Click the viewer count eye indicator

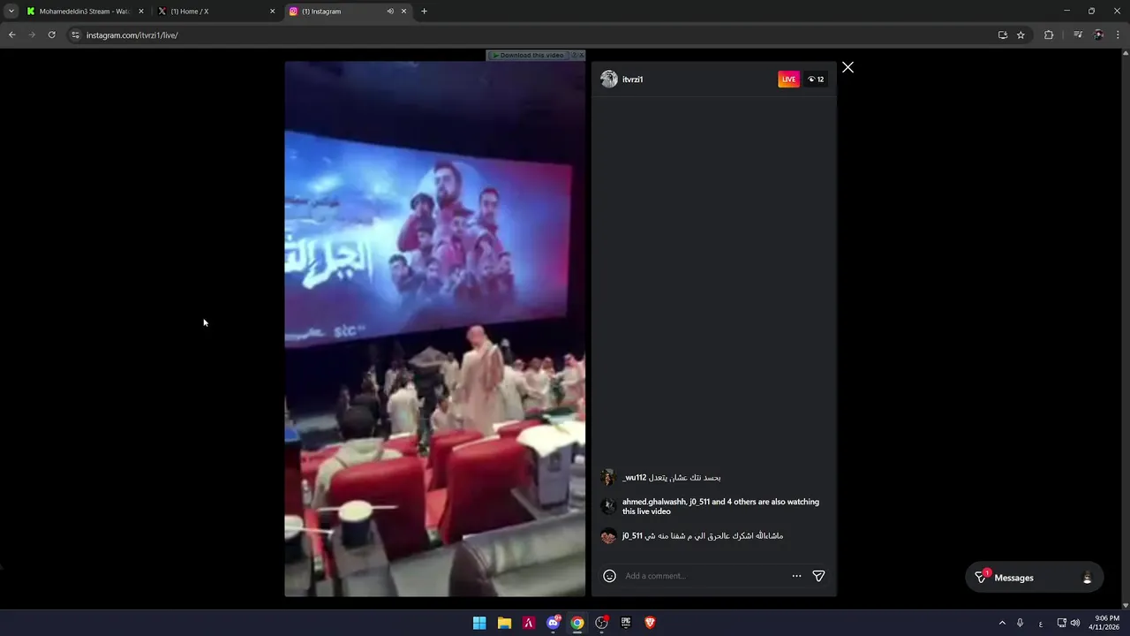click(x=816, y=79)
